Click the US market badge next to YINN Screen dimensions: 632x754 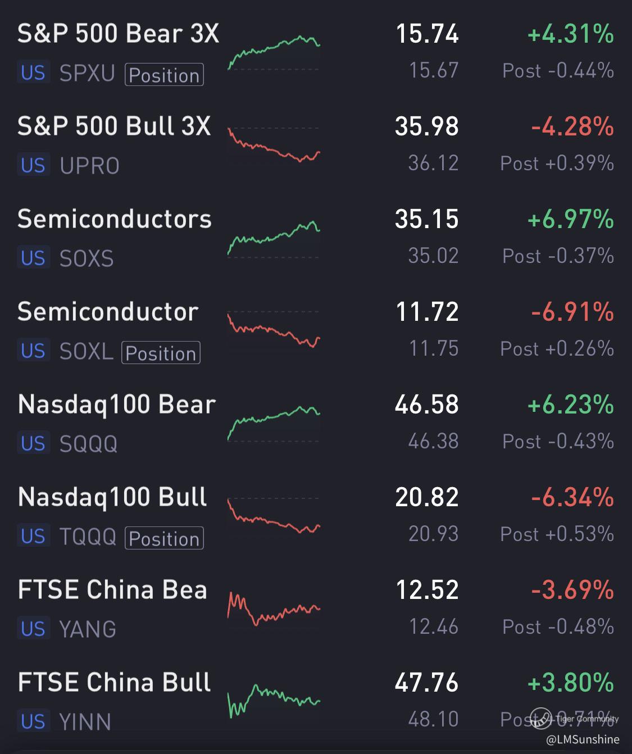(x=33, y=721)
